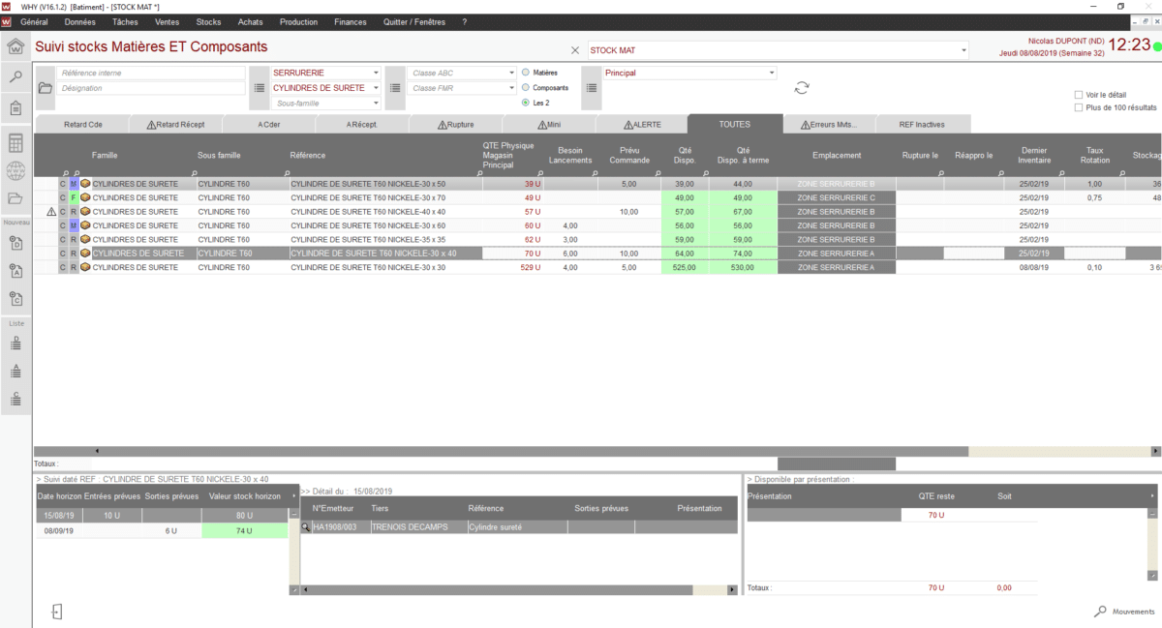Type in the Référence interne field
Screen dimensions: 1162x628
[x=150, y=73]
